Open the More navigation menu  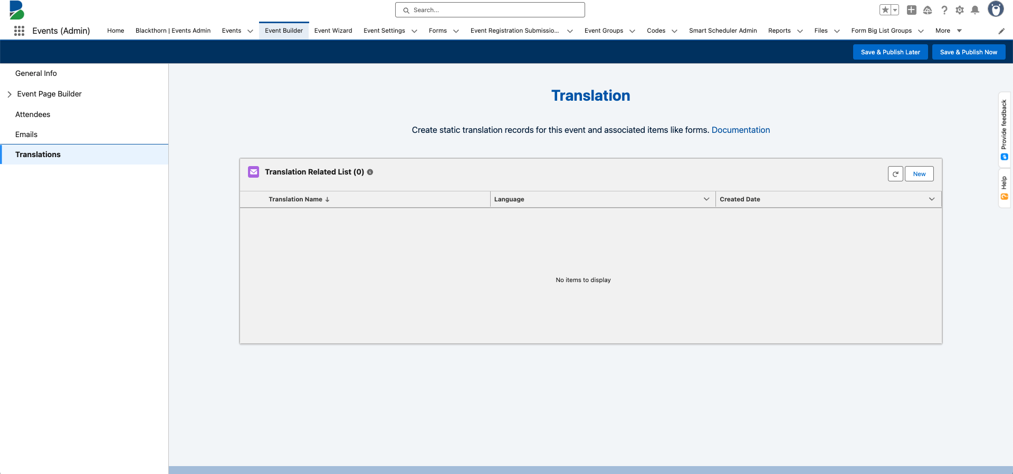pos(949,31)
